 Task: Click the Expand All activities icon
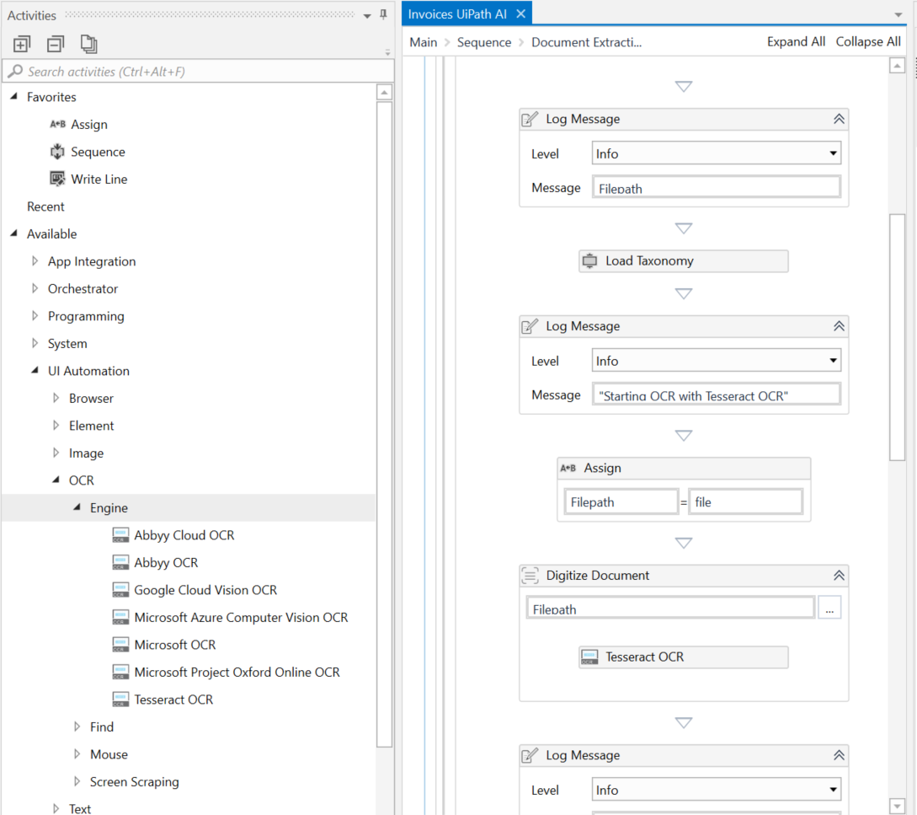tap(22, 44)
